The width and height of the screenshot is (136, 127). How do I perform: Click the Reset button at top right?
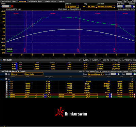tap(120, 1)
